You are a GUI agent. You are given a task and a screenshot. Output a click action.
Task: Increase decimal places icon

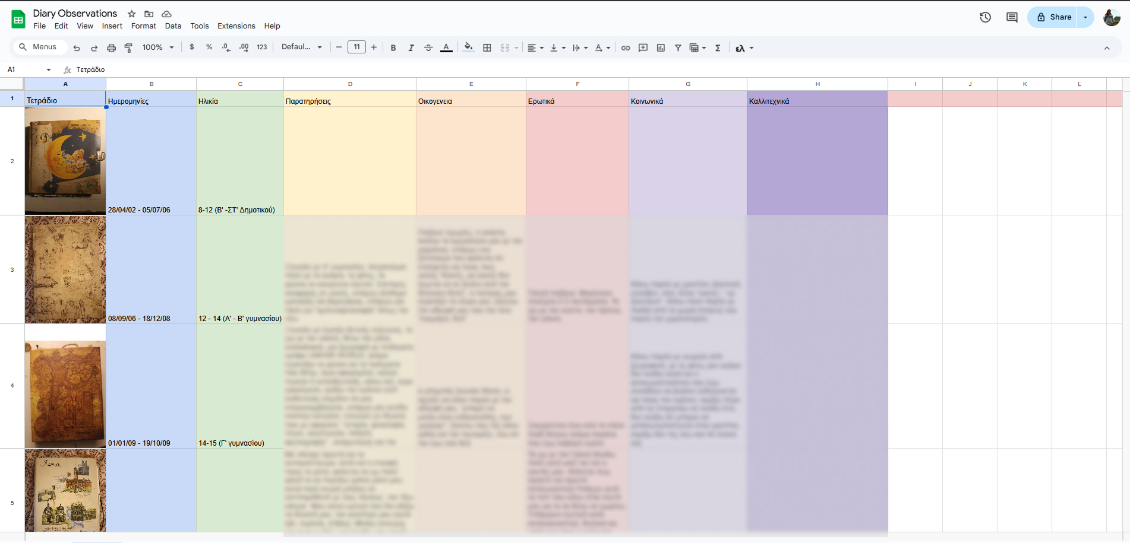point(244,47)
